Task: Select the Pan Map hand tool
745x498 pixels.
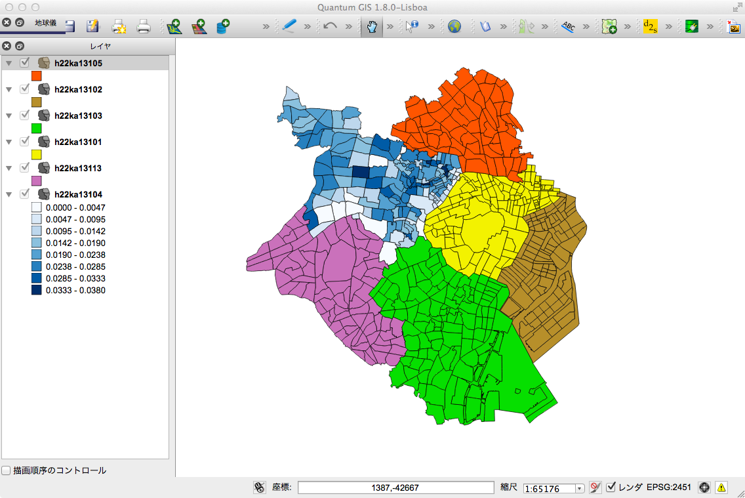Action: (372, 27)
